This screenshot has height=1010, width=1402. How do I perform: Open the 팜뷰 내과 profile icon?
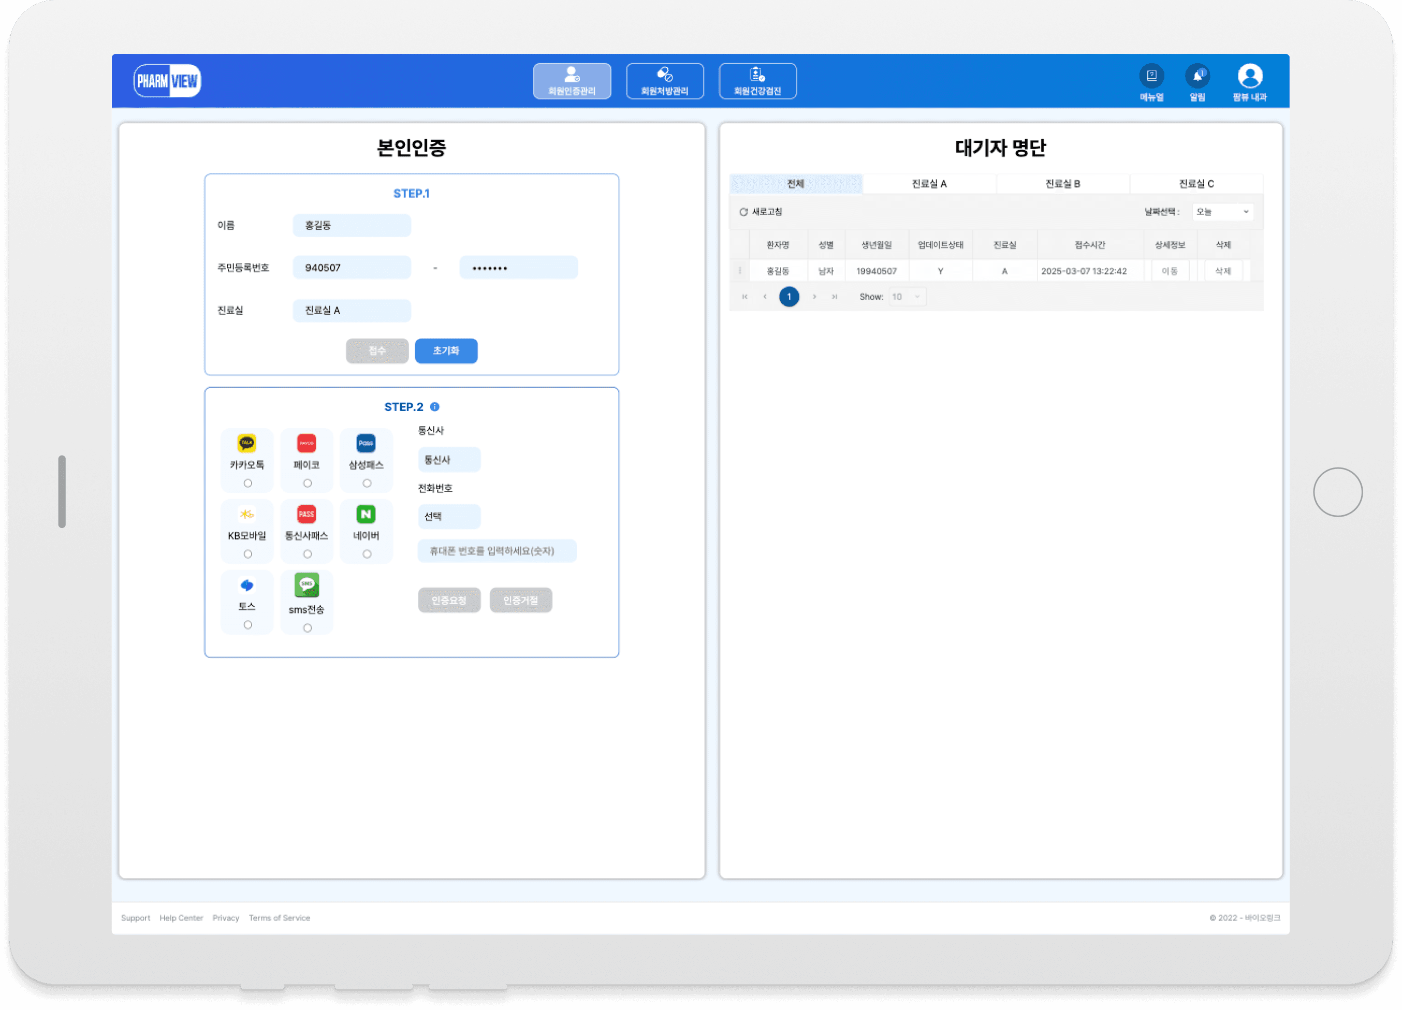1249,76
